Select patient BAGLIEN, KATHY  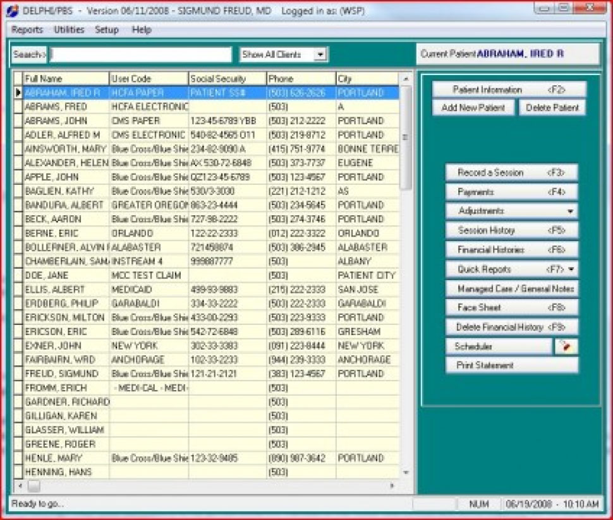(66, 191)
